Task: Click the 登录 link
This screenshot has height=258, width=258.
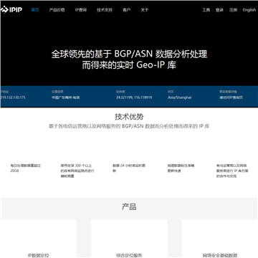Action: 219,10
